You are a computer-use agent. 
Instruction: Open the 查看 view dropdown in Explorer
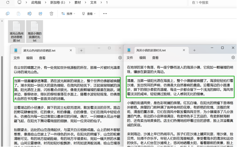tap(89, 14)
